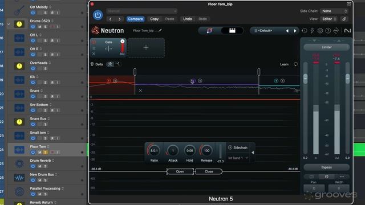Add a new module with plus slot
Viewport: 365px width, 205px height.
point(146,48)
